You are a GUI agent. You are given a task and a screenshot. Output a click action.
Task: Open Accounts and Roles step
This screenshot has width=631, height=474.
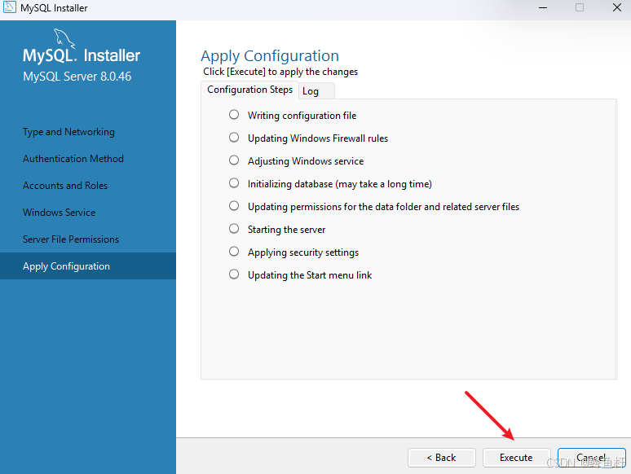tap(65, 186)
